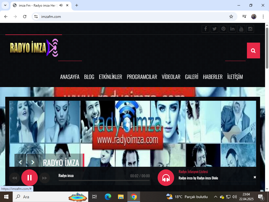Show the next slider image
The width and height of the screenshot is (269, 202).
coord(33,162)
